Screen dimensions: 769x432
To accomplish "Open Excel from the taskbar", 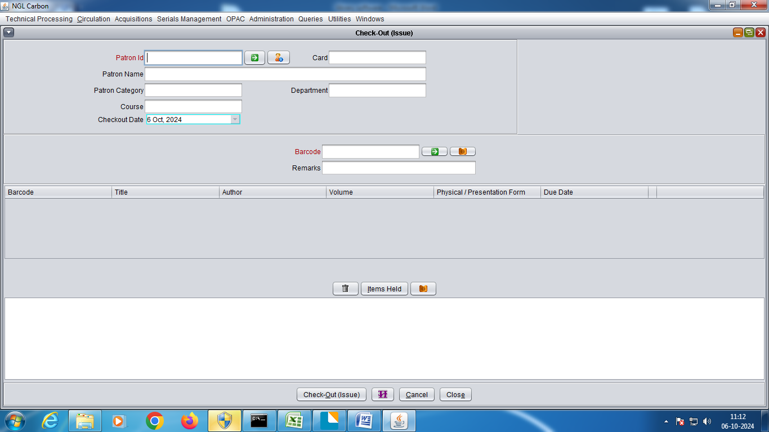I will [294, 421].
